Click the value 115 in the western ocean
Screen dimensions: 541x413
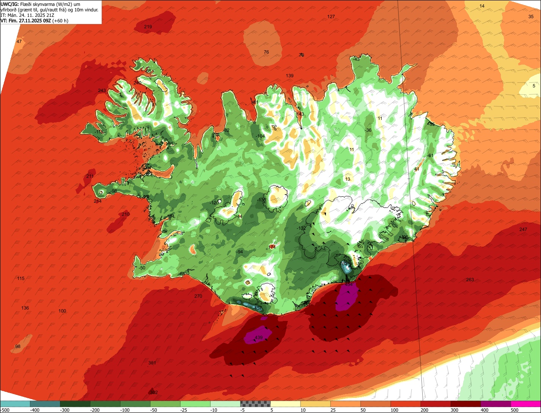(21, 278)
